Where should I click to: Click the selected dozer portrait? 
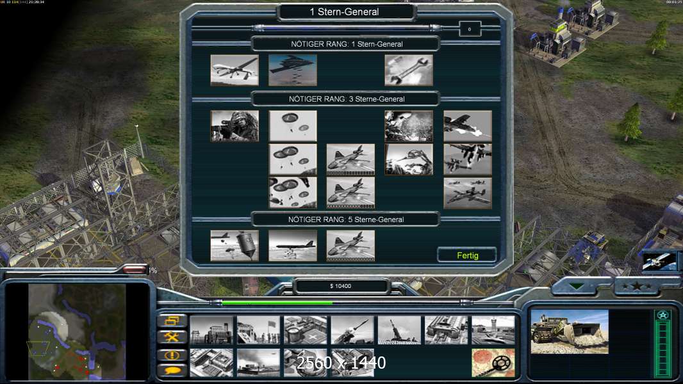pyautogui.click(x=570, y=332)
